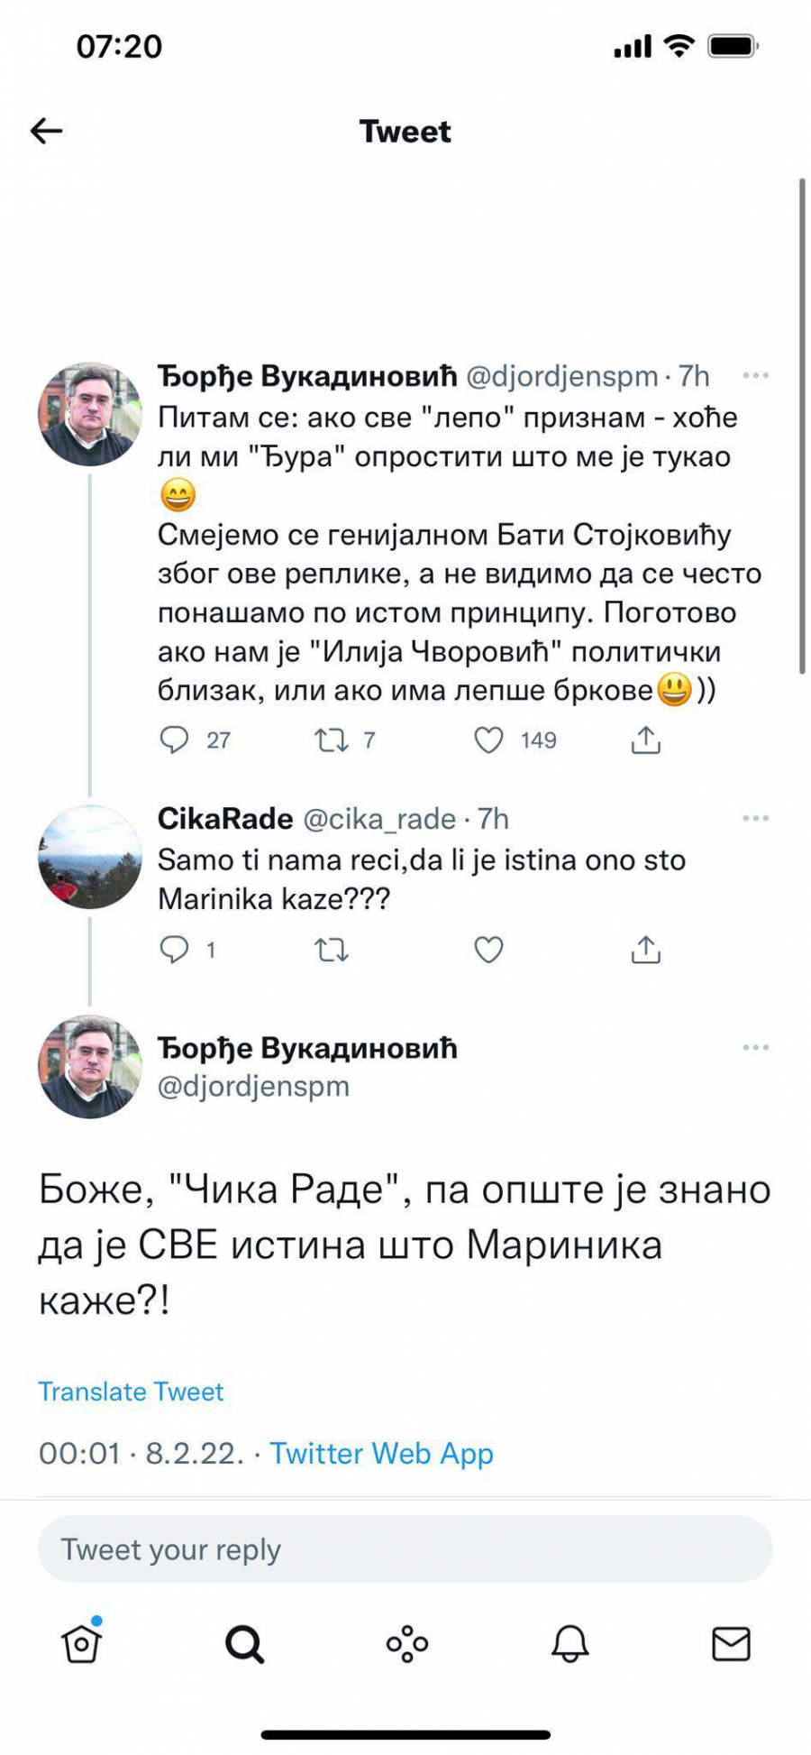Like Ђорђе Вукадиновић's first tweet
811x1755 pixels.
click(x=488, y=740)
